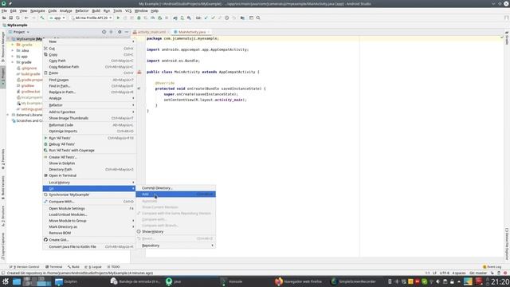The width and height of the screenshot is (510, 287).
Task: Choose Optimize Imports in the context menu
Action: tap(89, 131)
